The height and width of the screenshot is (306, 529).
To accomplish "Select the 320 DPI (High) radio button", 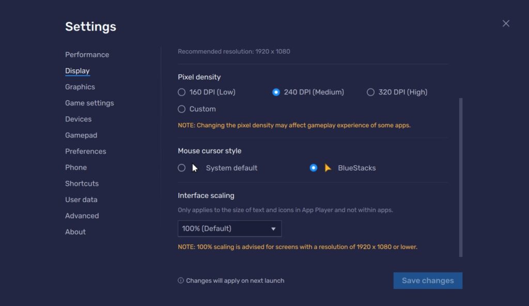I will pos(370,91).
